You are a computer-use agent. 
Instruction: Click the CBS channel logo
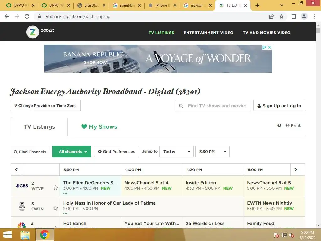point(22,186)
